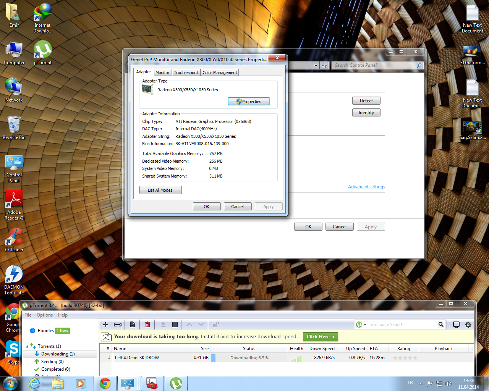Refresh the Control Panel address bar
Screen dimensions: 489x391
[324, 66]
